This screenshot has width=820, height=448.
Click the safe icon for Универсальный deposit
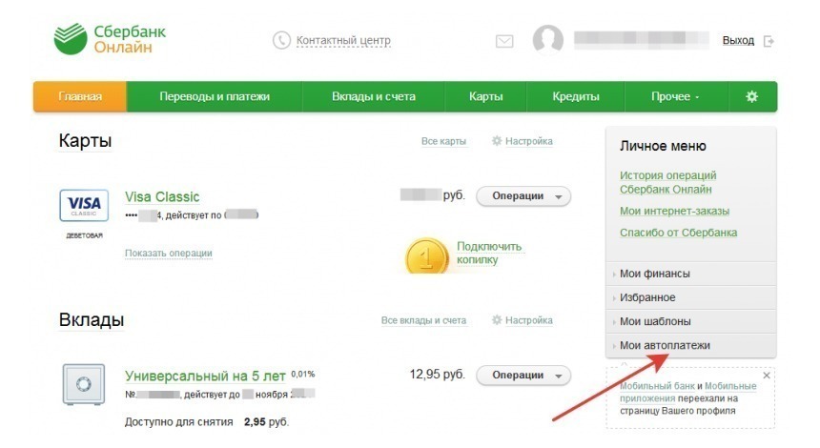click(x=84, y=384)
